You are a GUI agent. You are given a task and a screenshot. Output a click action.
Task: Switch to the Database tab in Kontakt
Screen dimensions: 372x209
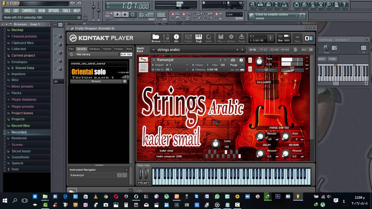tap(94, 49)
